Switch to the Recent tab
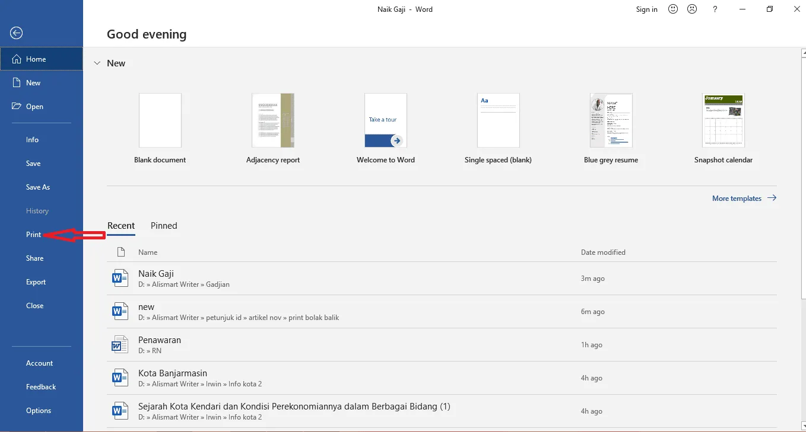 pos(121,226)
